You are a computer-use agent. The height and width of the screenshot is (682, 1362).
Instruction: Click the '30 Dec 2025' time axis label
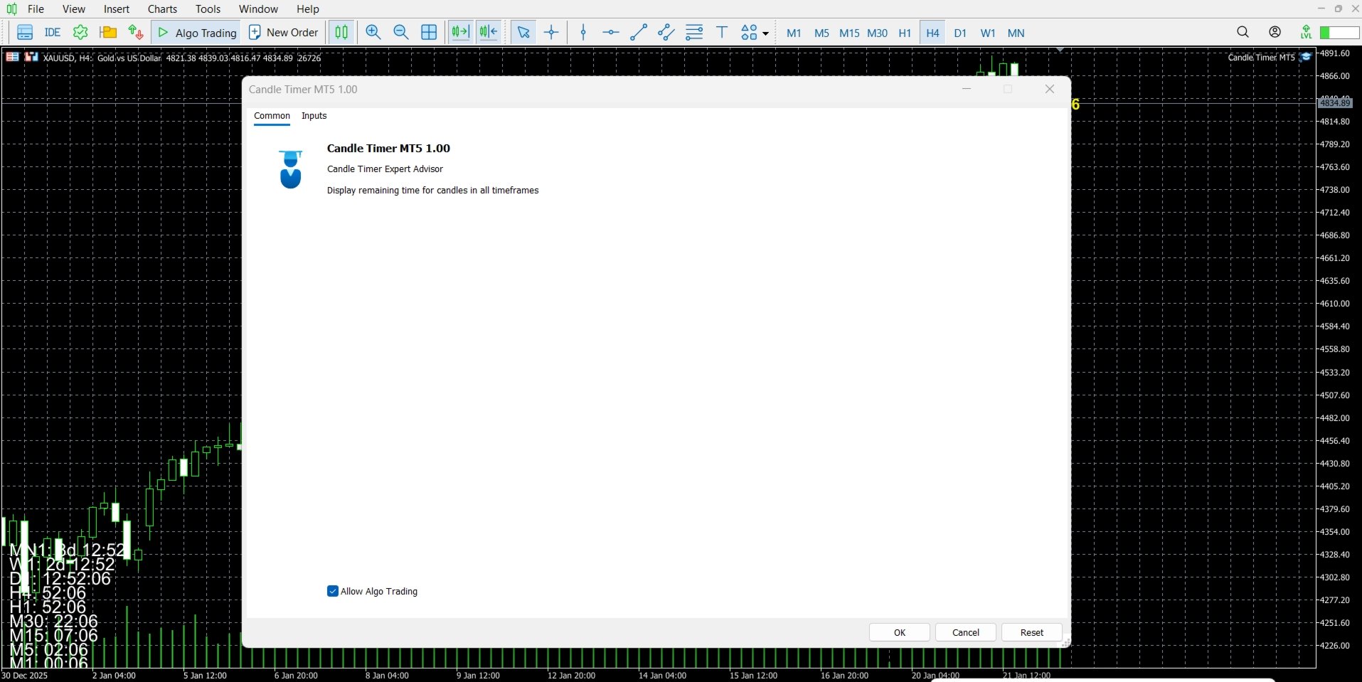(x=25, y=676)
